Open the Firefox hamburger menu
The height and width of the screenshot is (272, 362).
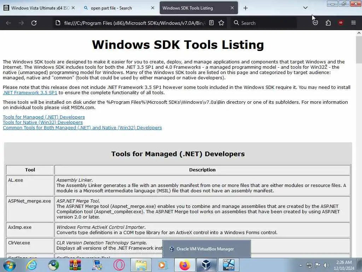354,23
